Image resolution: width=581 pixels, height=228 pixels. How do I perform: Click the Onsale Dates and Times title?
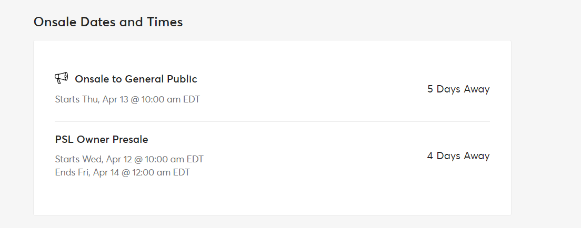[108, 22]
